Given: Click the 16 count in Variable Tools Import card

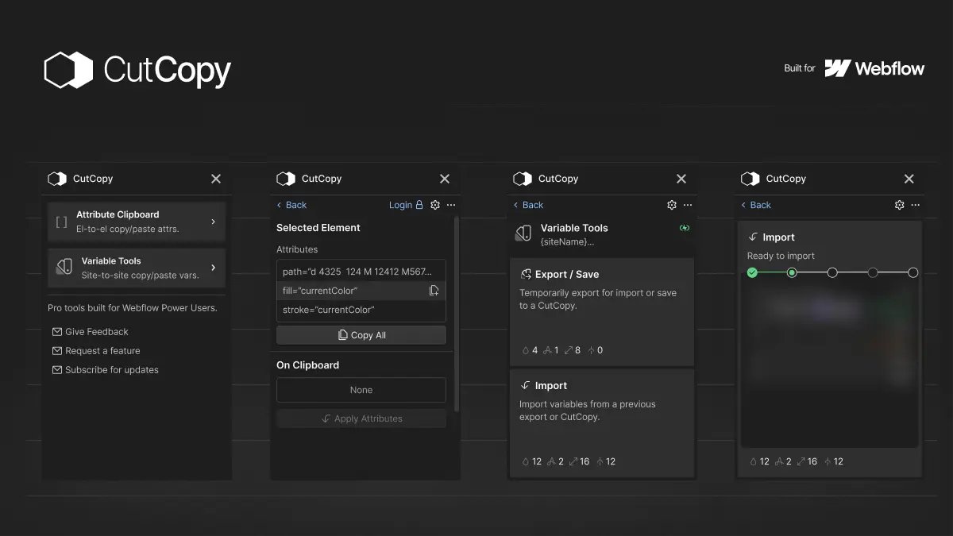Looking at the screenshot, I should click(x=585, y=461).
